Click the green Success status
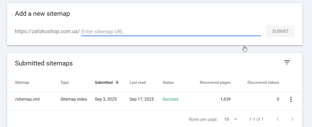 coord(171,99)
